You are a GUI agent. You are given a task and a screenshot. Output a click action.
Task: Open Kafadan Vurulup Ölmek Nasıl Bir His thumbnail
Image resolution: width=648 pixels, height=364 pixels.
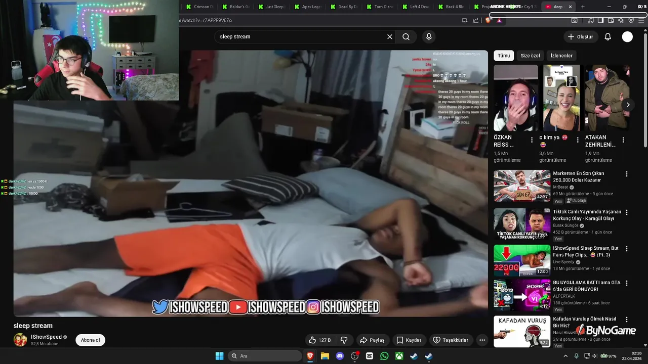point(522,331)
